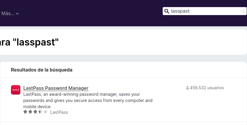Viewport: 247px width, 125px height.
Task: Click the second rating star
Action: tap(30, 112)
